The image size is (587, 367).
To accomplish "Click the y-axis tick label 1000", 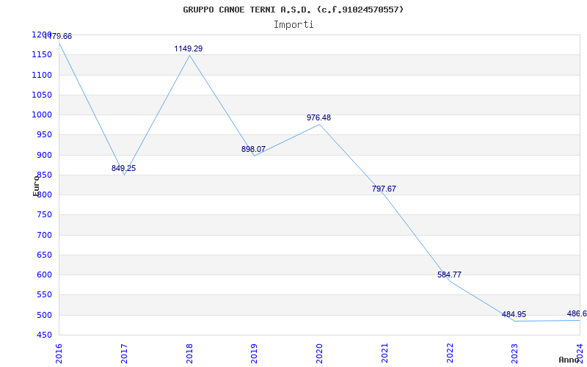I will click(x=42, y=115).
